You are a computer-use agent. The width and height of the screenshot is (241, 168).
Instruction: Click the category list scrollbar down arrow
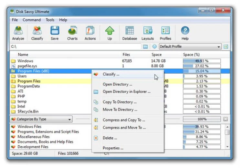[x=227, y=147]
